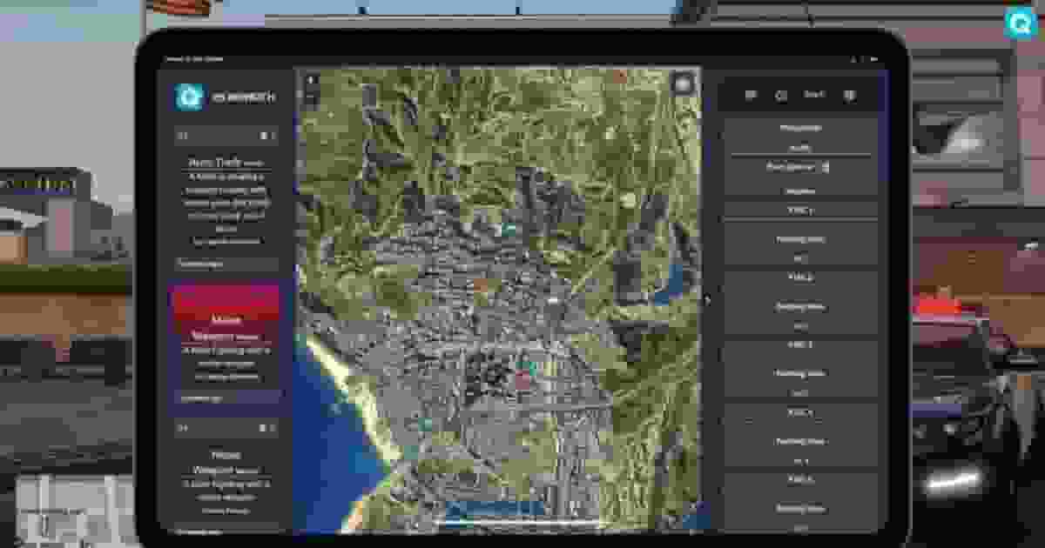Select the FTAC 1 unit row
Image resolution: width=1045 pixels, height=548 pixels.
tap(801, 210)
